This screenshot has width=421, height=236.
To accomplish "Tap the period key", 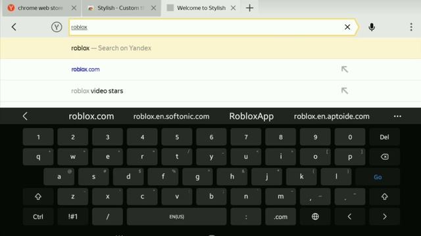I will click(x=350, y=197).
